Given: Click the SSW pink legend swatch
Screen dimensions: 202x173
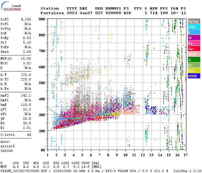Looking at the screenshot, I should [x=193, y=54].
